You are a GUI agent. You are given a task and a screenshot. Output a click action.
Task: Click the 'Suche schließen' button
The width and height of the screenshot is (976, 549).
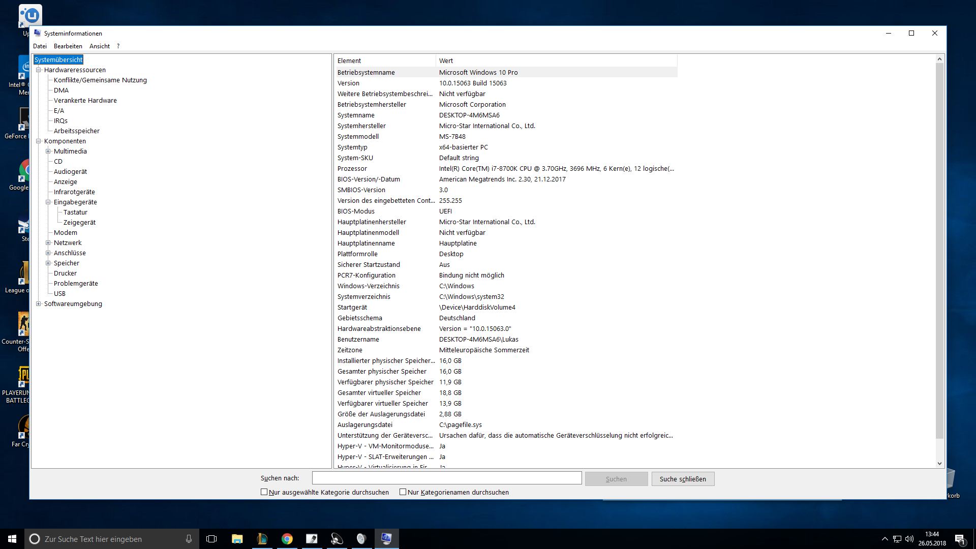point(683,479)
